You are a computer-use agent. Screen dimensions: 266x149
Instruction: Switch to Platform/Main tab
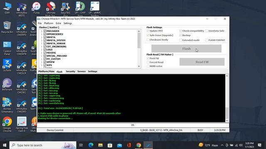point(46,72)
